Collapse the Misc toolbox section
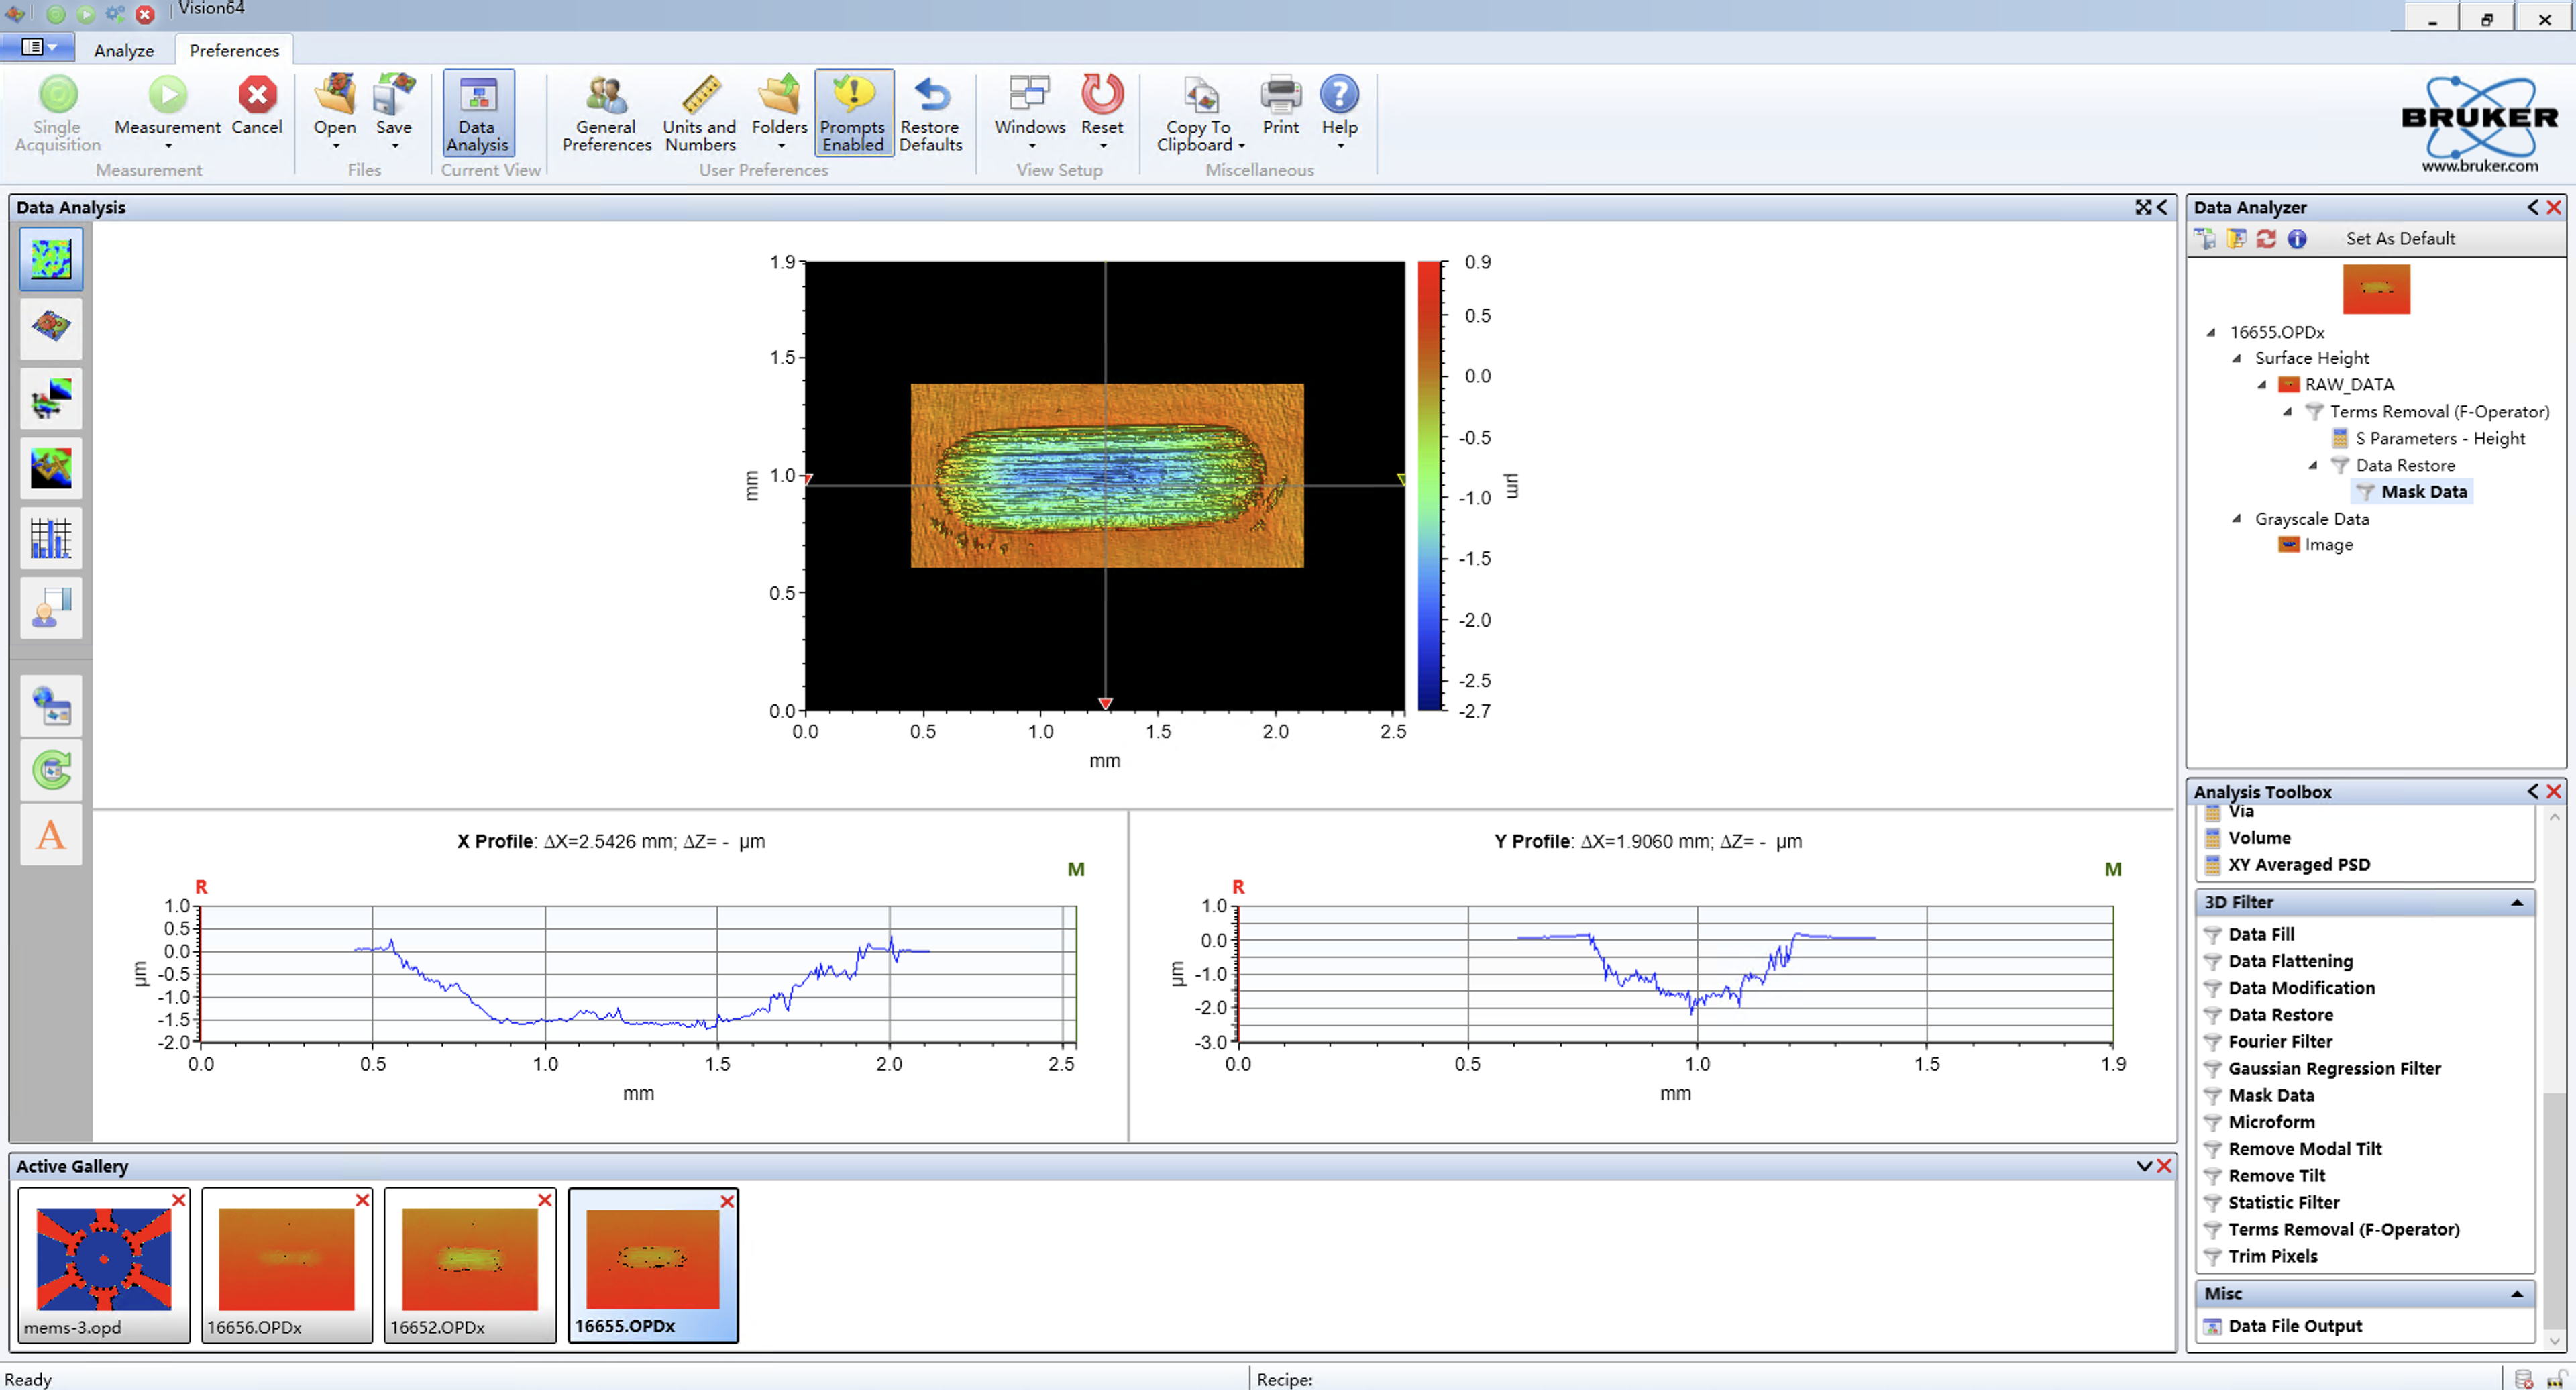Screen dimensions: 2576x1390 coord(2516,1294)
